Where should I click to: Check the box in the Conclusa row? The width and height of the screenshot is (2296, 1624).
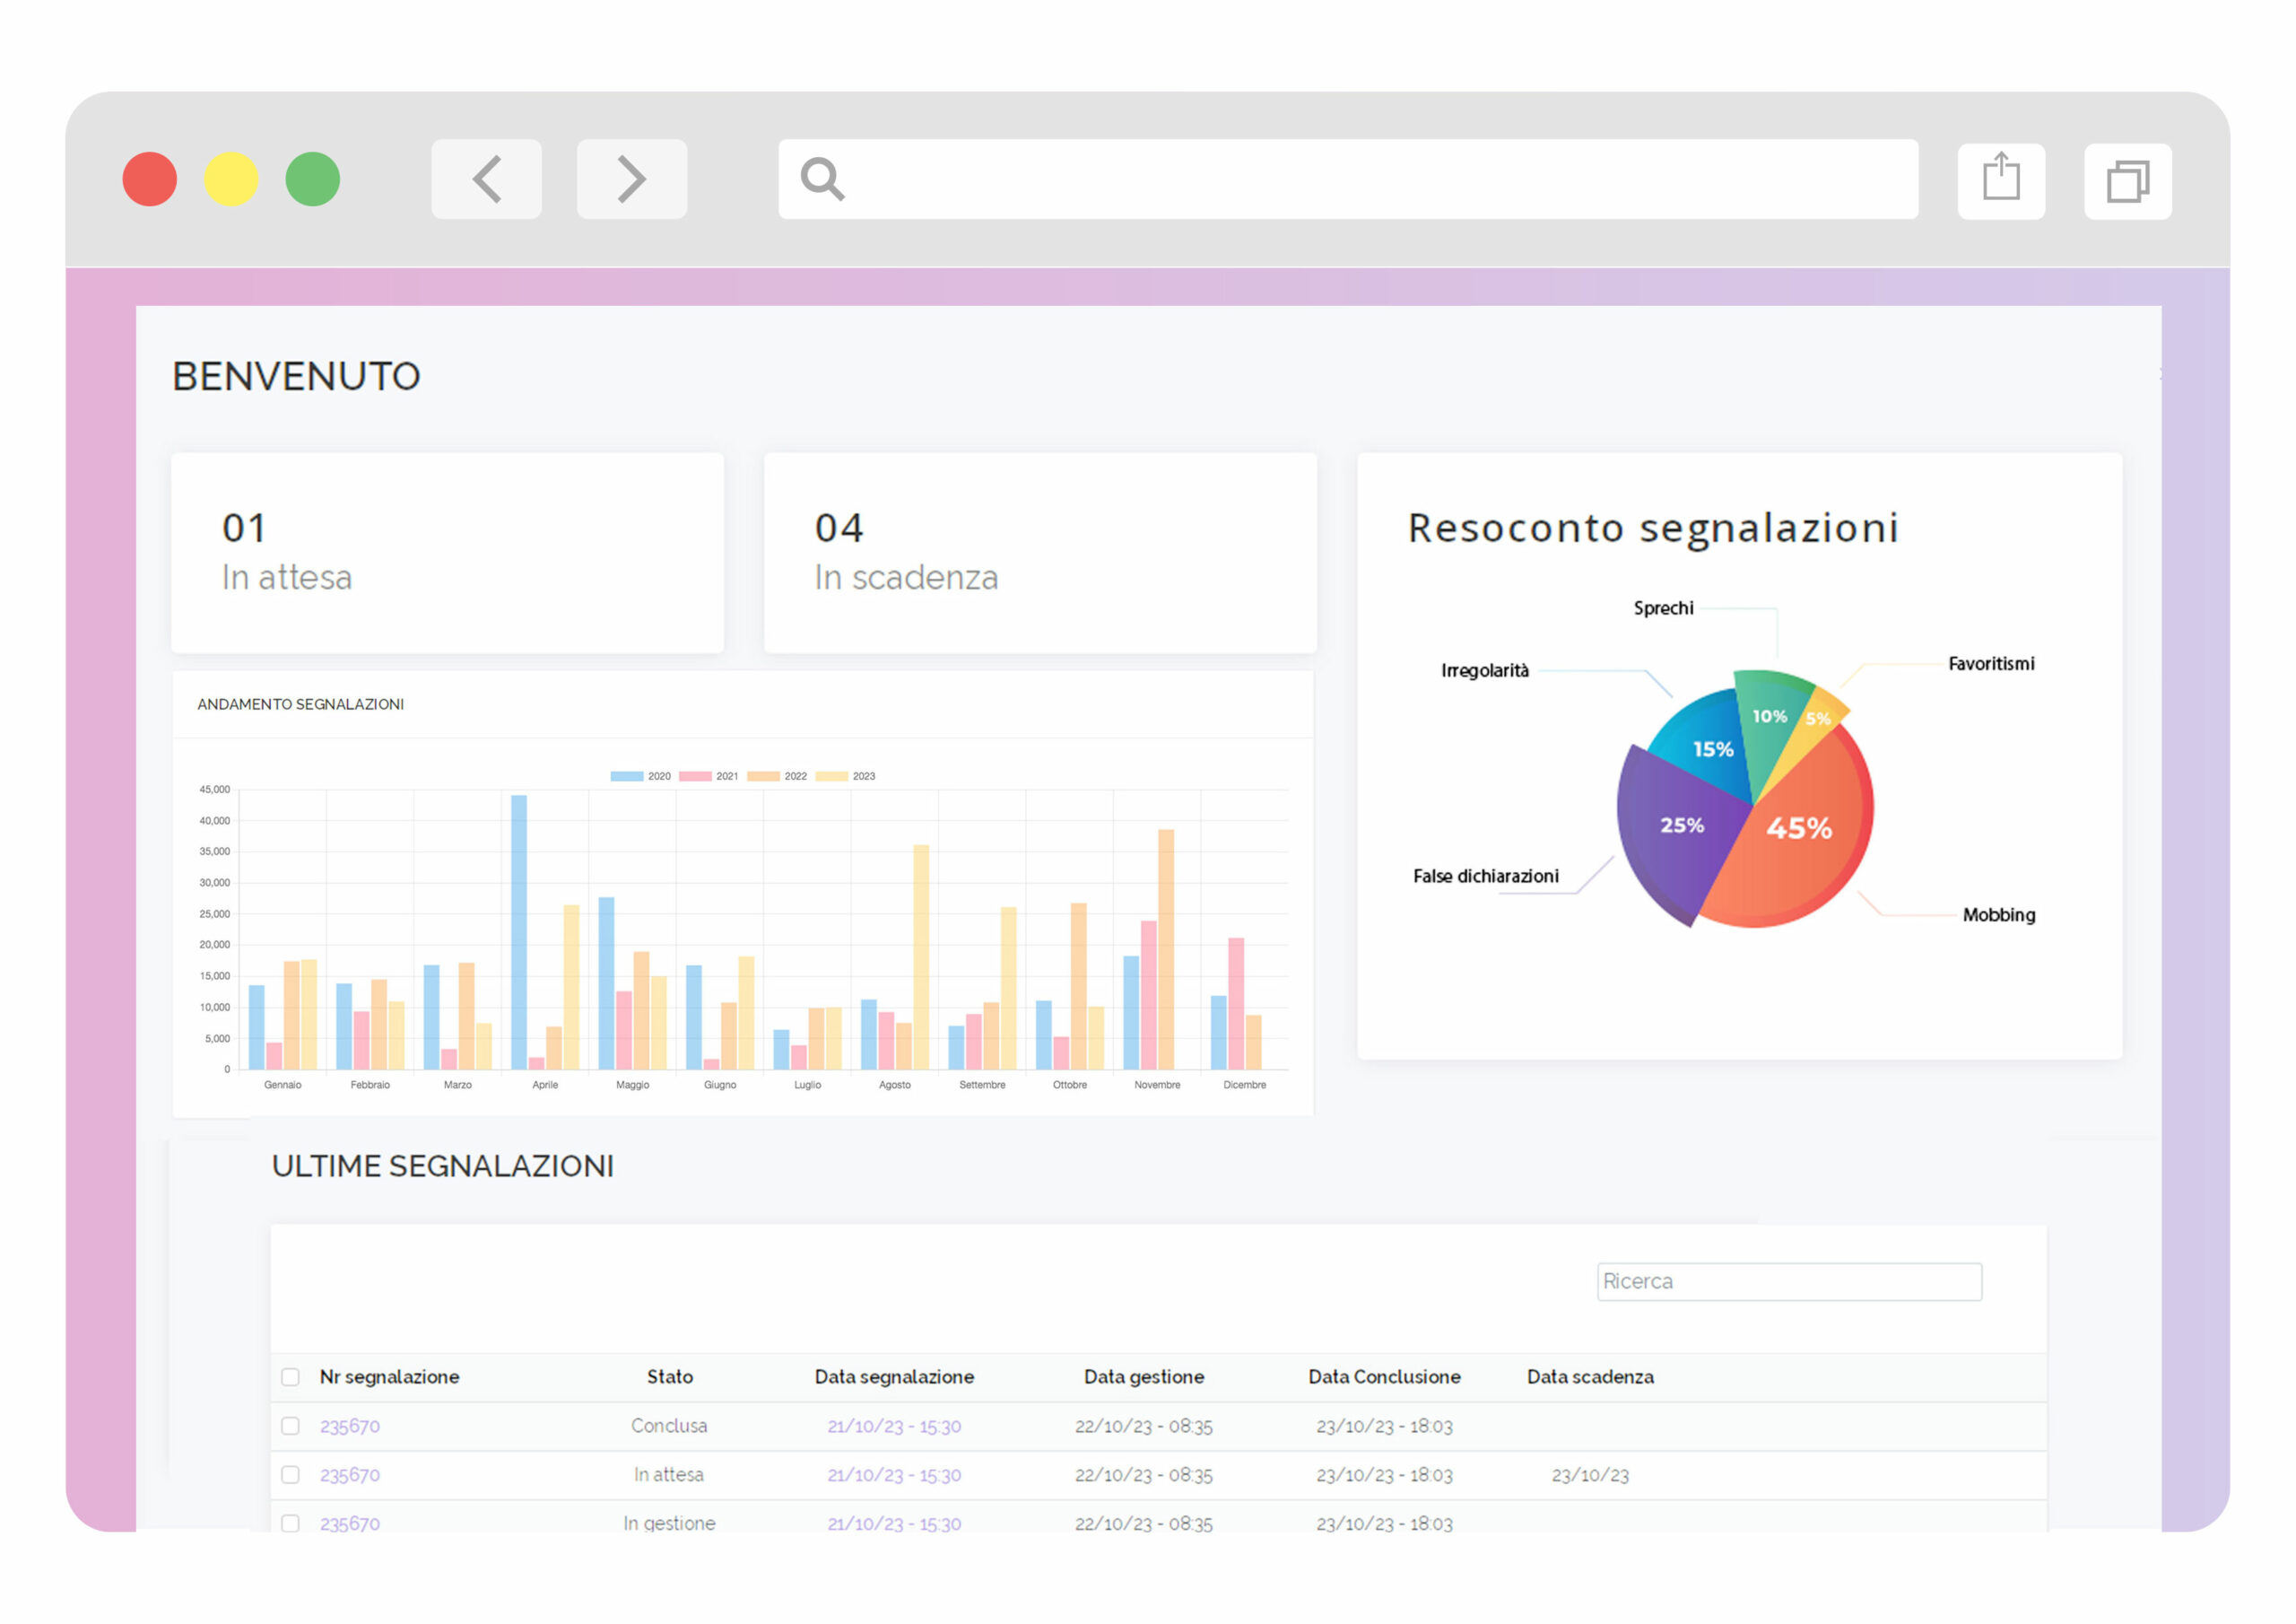(290, 1426)
